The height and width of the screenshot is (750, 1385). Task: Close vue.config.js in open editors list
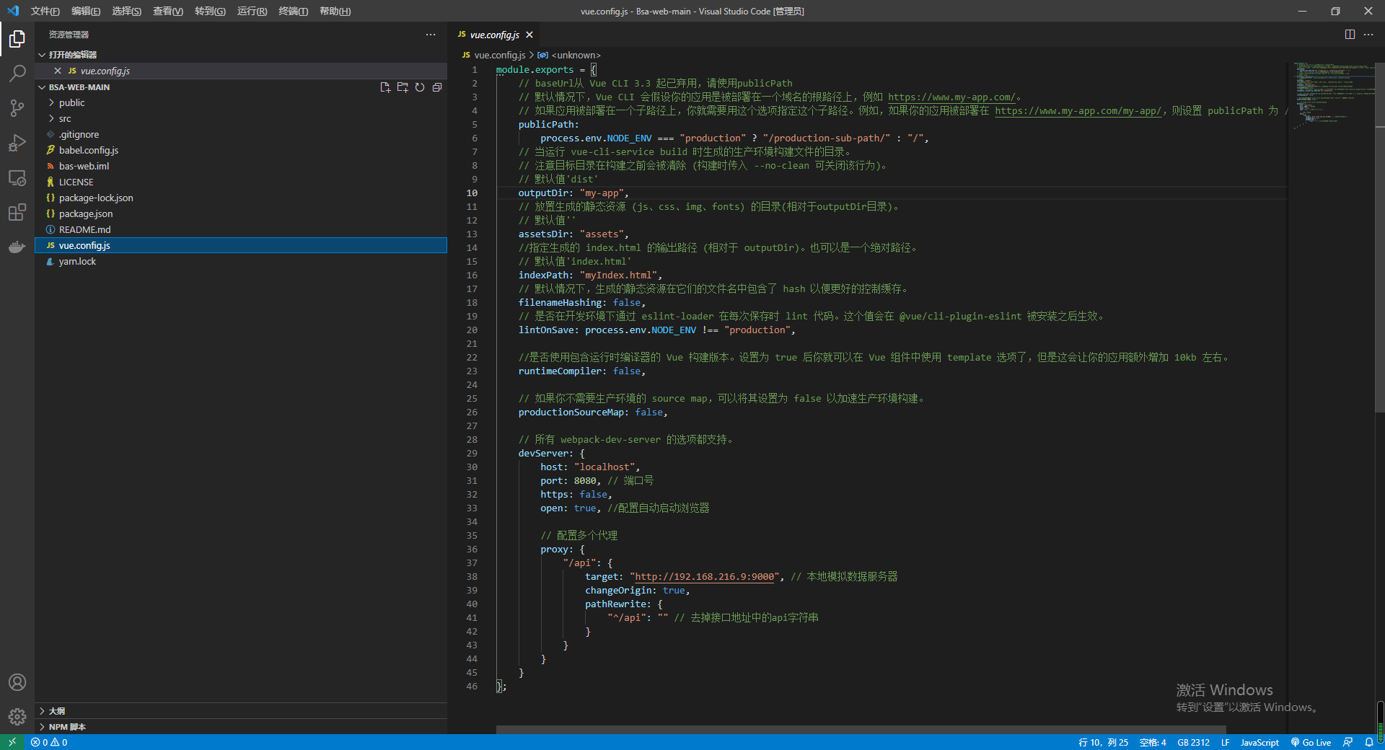(x=58, y=71)
